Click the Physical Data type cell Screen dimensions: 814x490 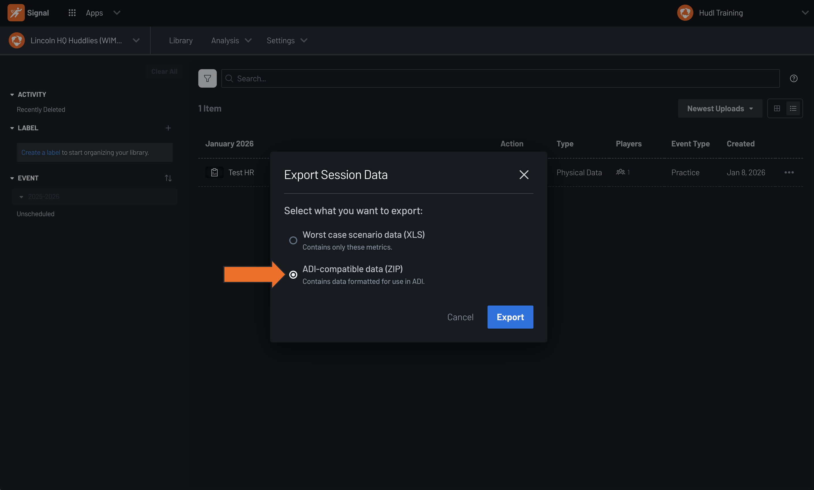[x=579, y=172]
